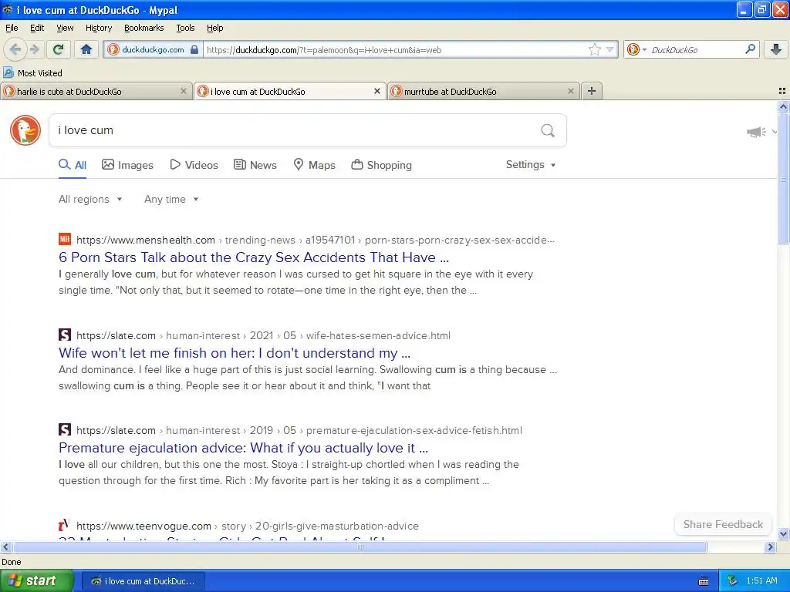
Task: Expand the Settings dropdown
Action: pos(531,165)
